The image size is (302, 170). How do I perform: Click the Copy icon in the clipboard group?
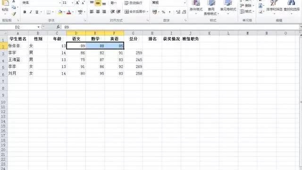[x=14, y=8]
